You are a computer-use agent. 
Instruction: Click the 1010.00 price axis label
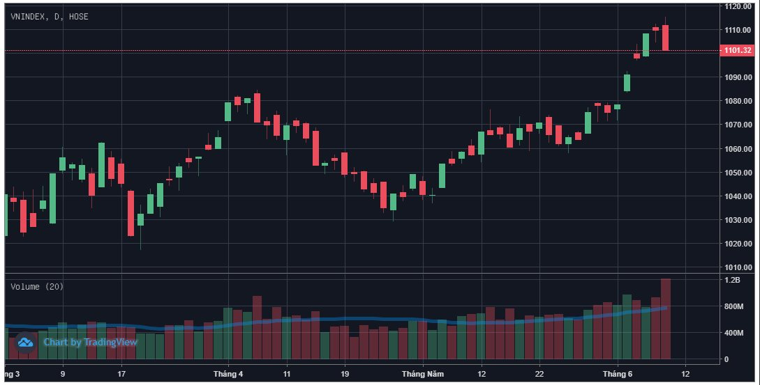[738, 267]
